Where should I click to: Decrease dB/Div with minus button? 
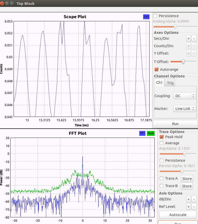tap(194, 199)
